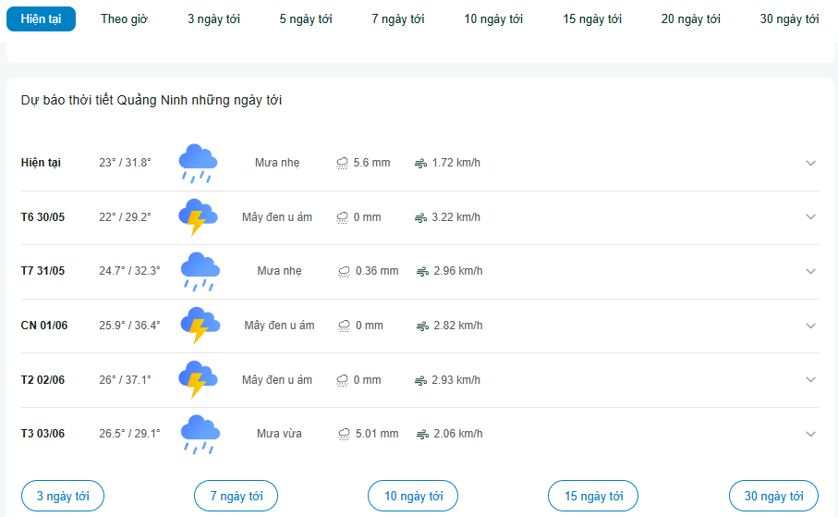838x517 pixels.
Task: Click wind icon next to 2.82 km/h
Action: point(423,326)
